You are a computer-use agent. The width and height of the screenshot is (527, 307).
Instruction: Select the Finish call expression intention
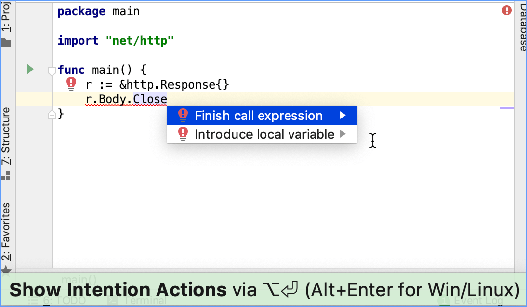pos(259,116)
